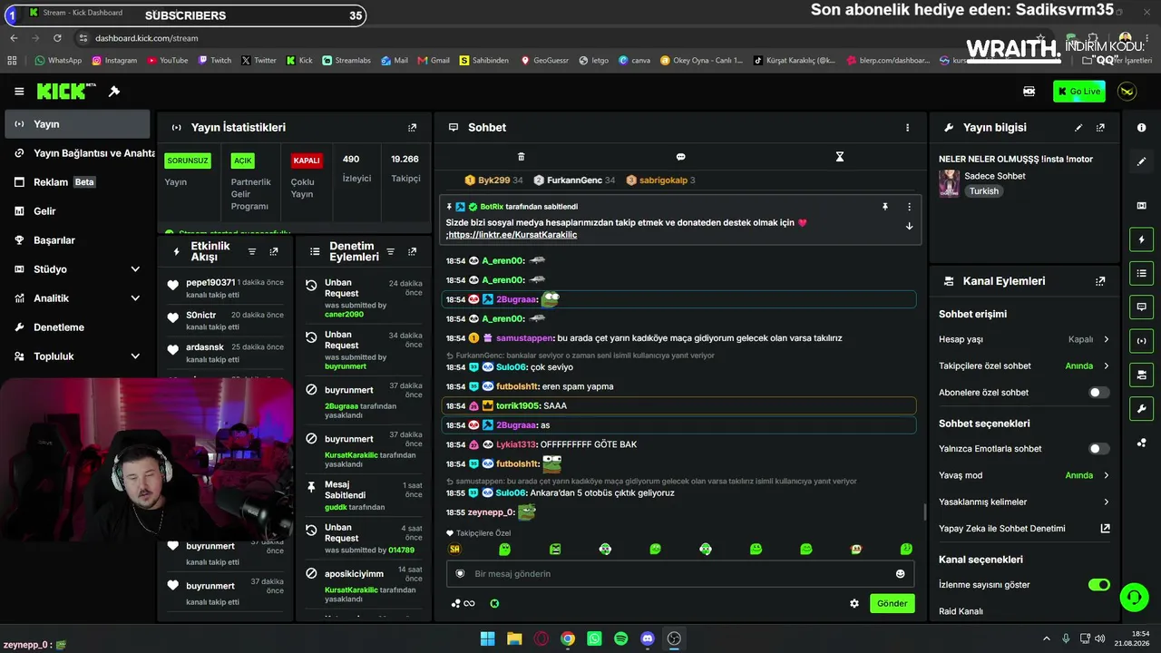Open filter options for Etkinlik Akışı
The width and height of the screenshot is (1161, 653).
tap(252, 252)
